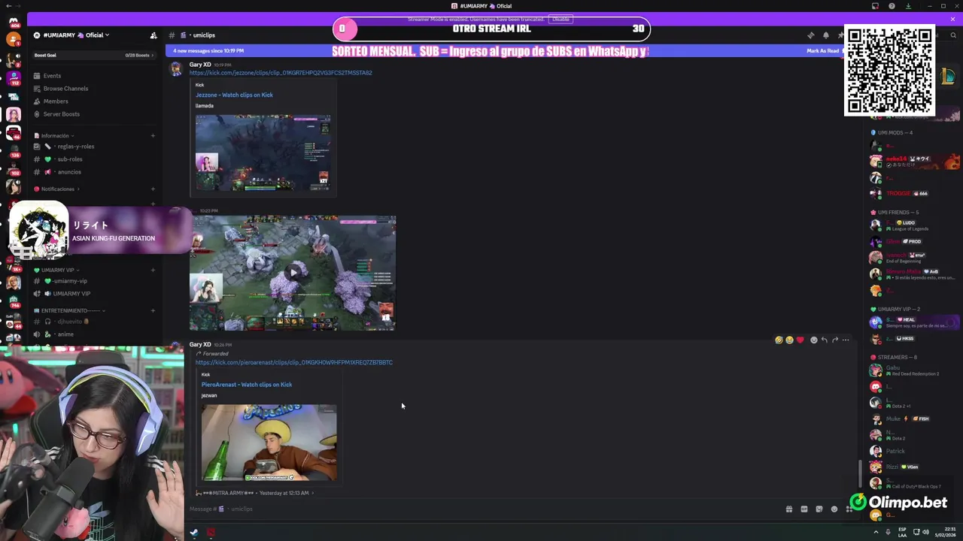Viewport: 963px width, 541px height.
Task: Add a channel to ENTRETENIMIENTO category
Action: pos(153,310)
